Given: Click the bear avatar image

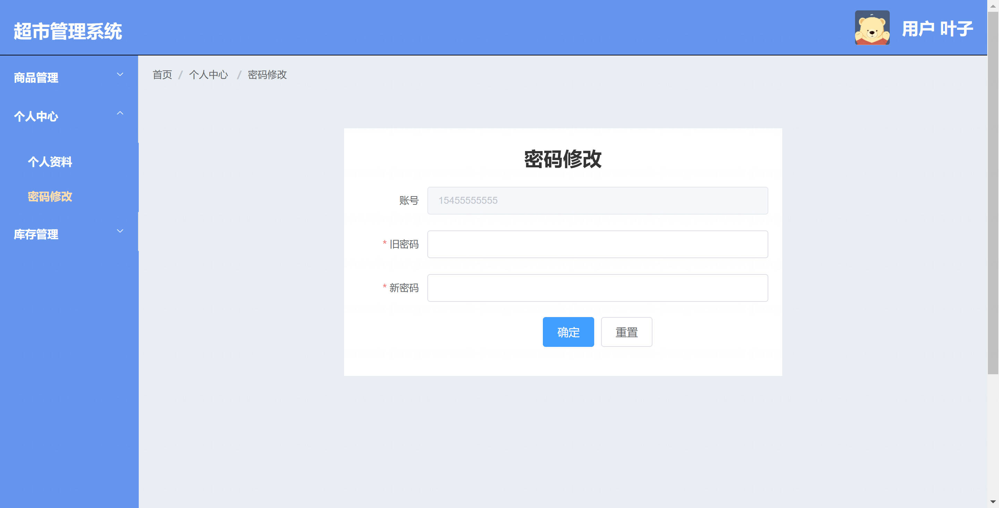Looking at the screenshot, I should click(872, 28).
